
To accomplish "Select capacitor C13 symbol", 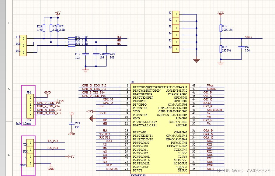I will 71,124.
